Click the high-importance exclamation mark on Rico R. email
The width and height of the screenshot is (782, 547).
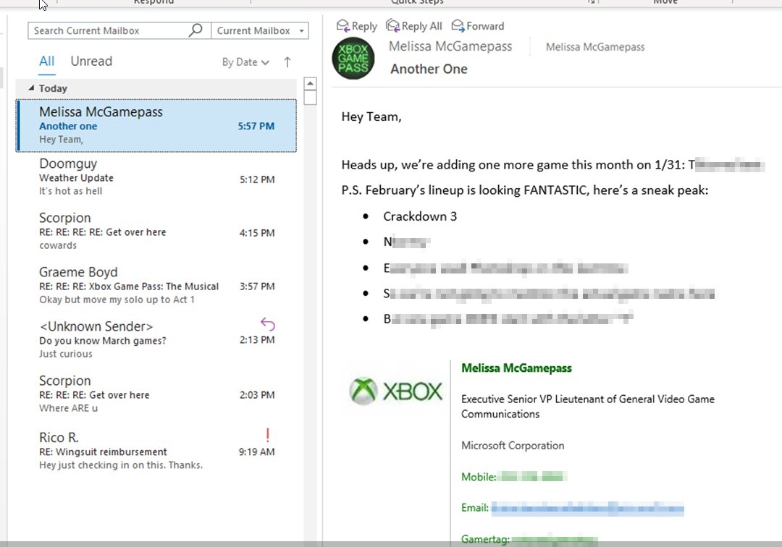click(x=268, y=436)
